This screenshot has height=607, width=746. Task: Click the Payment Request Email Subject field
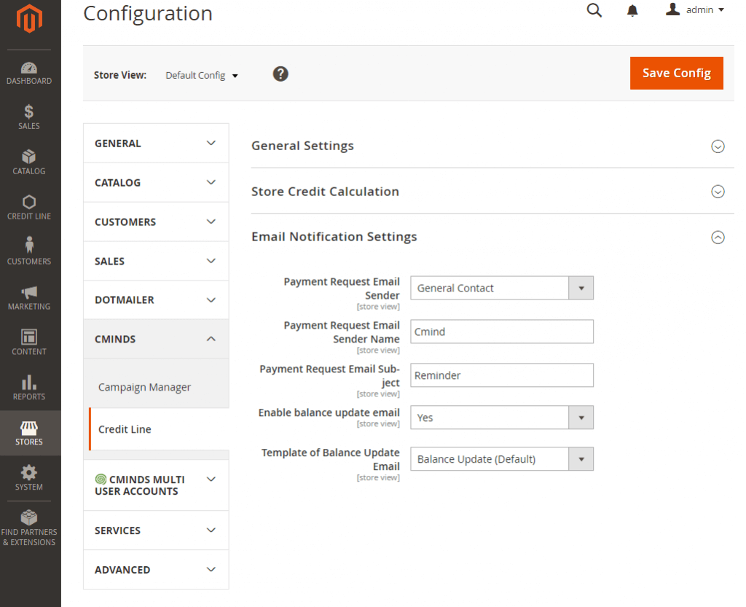[x=502, y=375]
